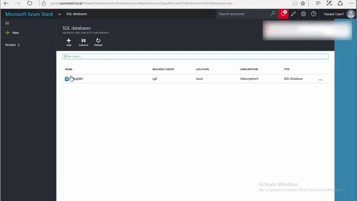Click the local location cell
Screen dimensions: 357x201
tap(199, 79)
